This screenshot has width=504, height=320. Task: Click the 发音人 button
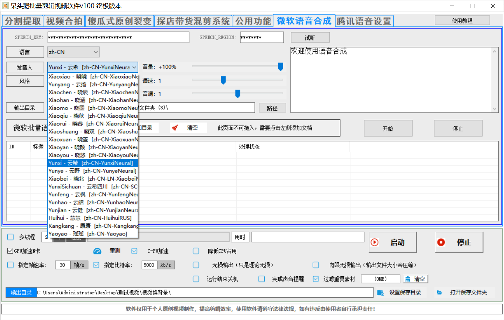point(25,67)
